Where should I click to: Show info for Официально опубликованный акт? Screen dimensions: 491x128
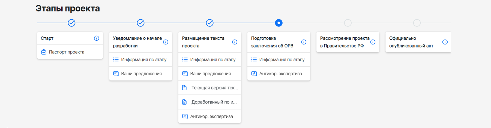(x=445, y=42)
